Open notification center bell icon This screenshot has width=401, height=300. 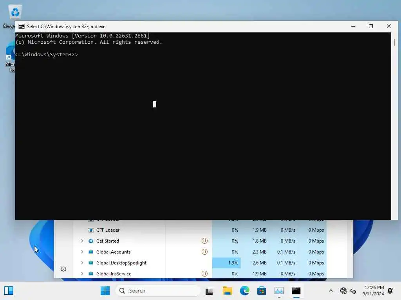click(x=390, y=291)
